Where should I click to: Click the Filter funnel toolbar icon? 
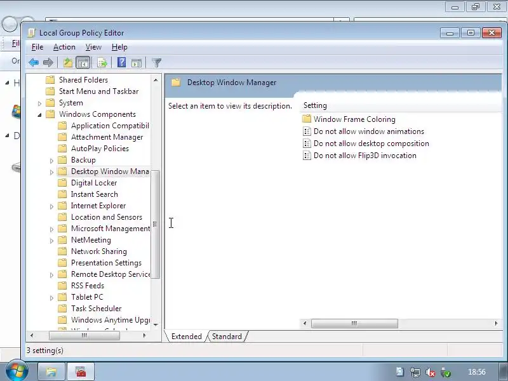pyautogui.click(x=156, y=62)
